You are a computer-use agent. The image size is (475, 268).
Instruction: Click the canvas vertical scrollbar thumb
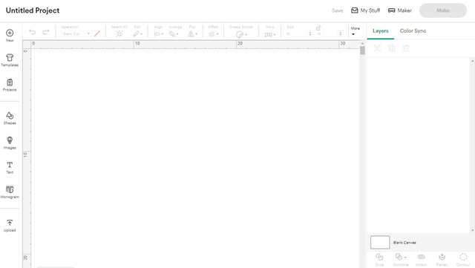click(362, 50)
